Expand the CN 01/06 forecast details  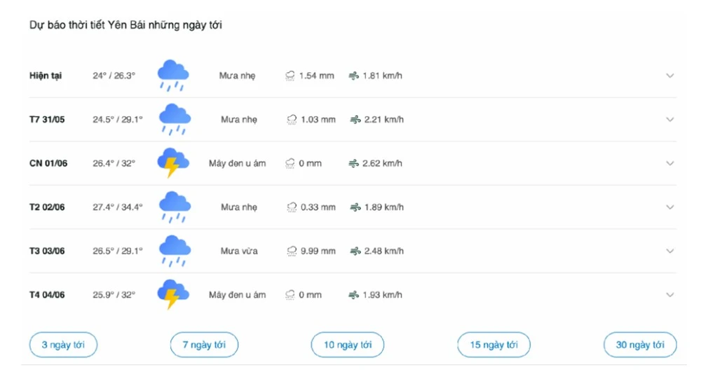point(669,163)
